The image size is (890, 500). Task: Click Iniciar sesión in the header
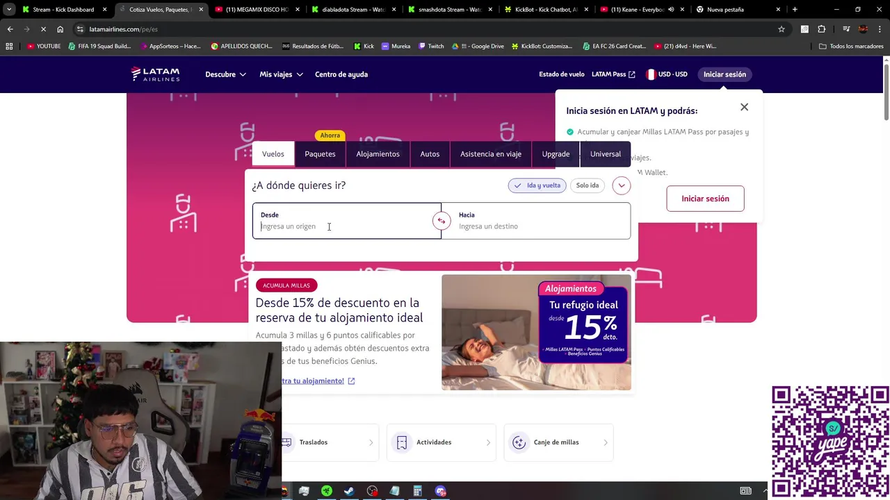(725, 74)
